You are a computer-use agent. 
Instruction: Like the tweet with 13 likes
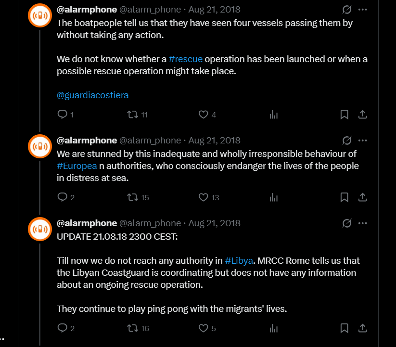(203, 197)
